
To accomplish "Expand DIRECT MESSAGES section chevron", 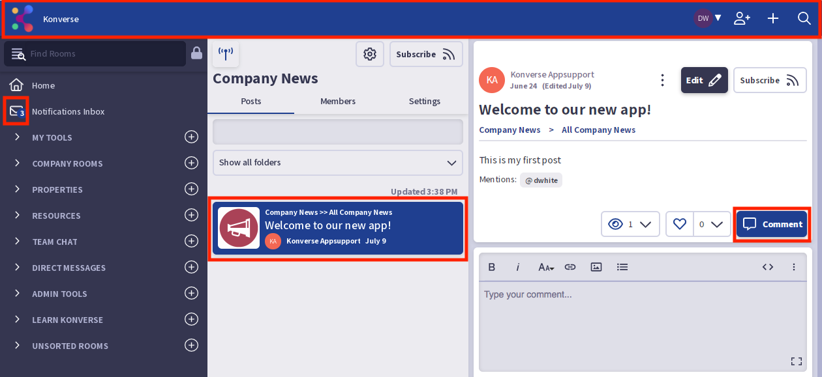I will [x=17, y=267].
